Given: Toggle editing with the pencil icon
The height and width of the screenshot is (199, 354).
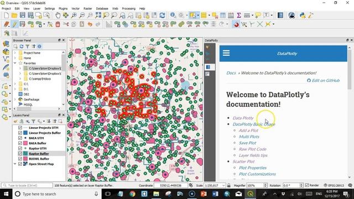Looking at the screenshot, I should pyautogui.click(x=14, y=24).
